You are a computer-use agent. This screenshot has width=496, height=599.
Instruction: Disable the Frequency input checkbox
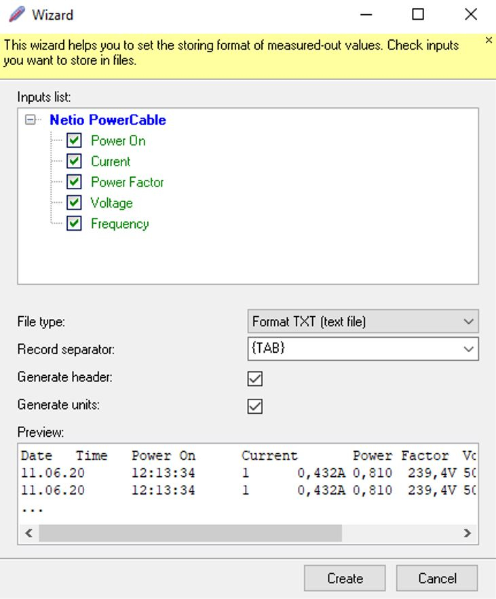74,224
